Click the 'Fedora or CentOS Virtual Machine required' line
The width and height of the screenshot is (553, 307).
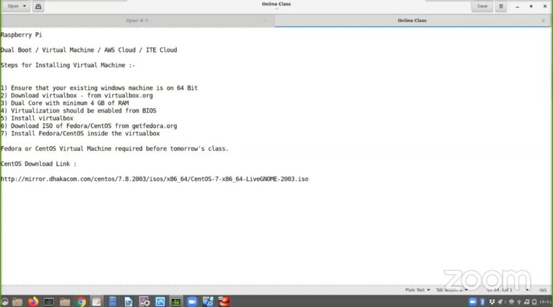click(115, 148)
